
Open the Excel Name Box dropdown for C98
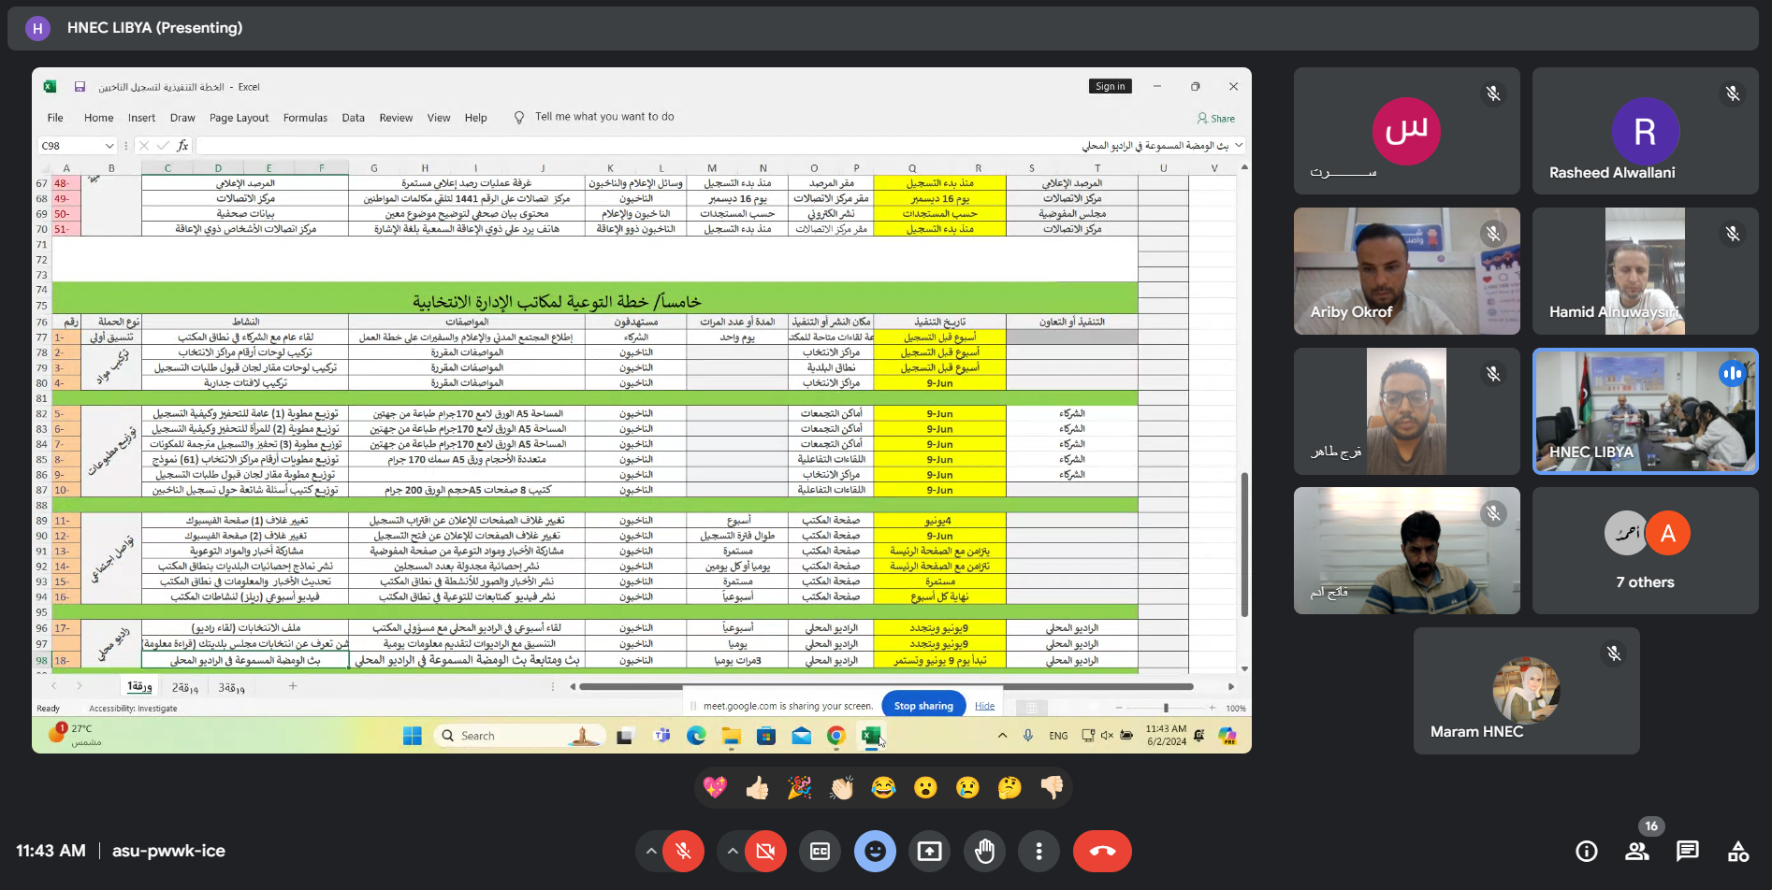pos(109,146)
